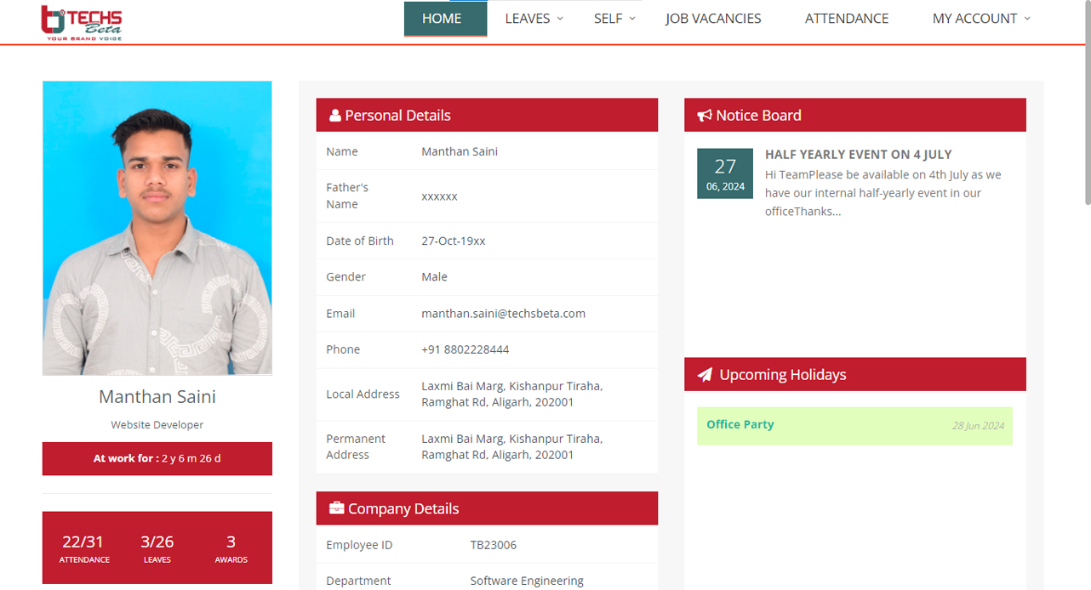Click the 22/31 attendance stat
This screenshot has height=590, width=1091.
(83, 548)
